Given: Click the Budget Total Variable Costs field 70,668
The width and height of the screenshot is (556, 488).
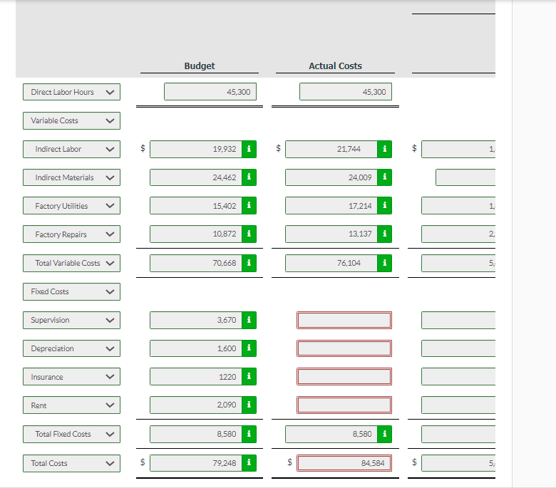Looking at the screenshot, I should pos(196,263).
